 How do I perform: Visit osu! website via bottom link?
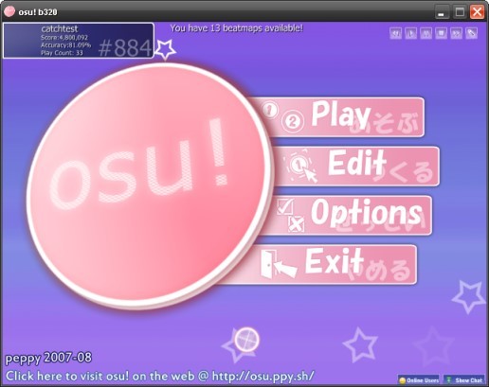coord(160,376)
